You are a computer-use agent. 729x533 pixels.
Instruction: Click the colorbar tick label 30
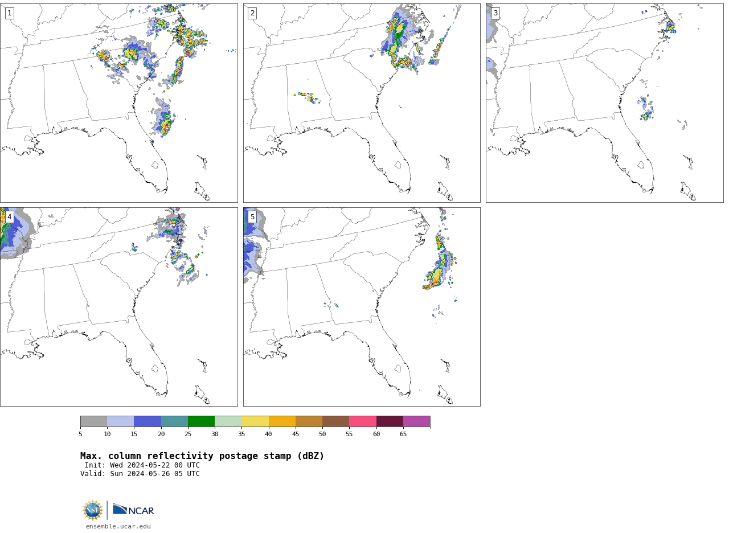point(215,434)
